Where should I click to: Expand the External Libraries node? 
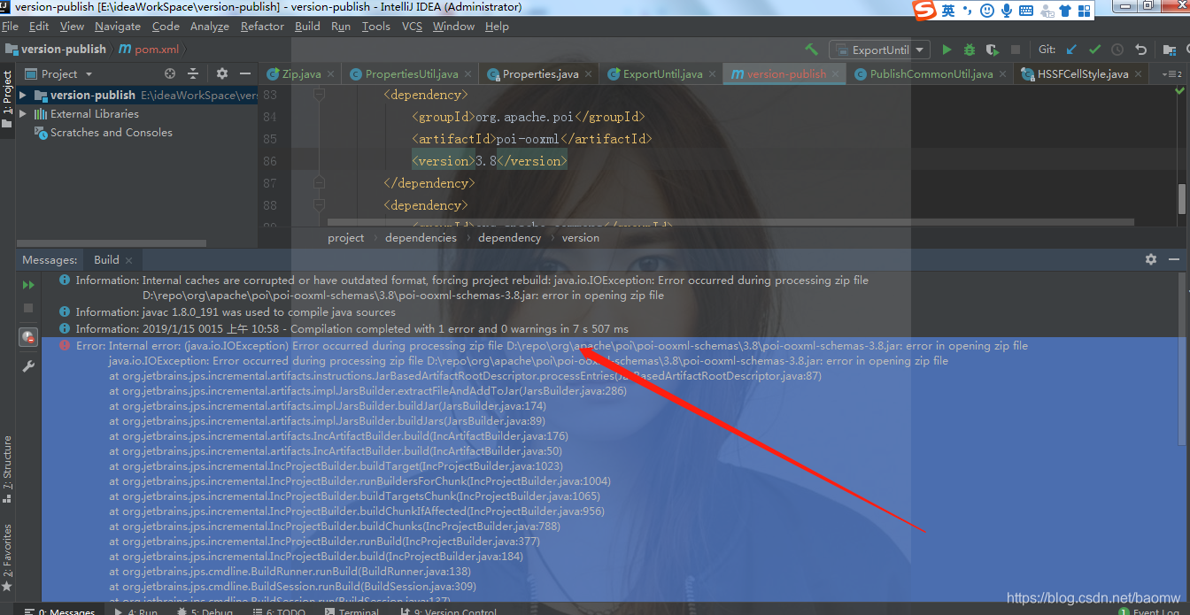pyautogui.click(x=23, y=113)
